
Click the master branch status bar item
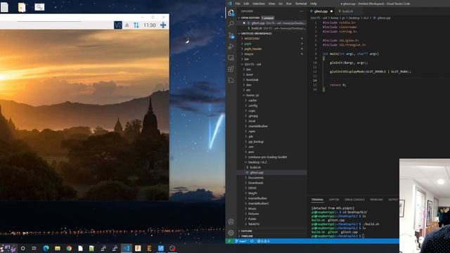241,241
